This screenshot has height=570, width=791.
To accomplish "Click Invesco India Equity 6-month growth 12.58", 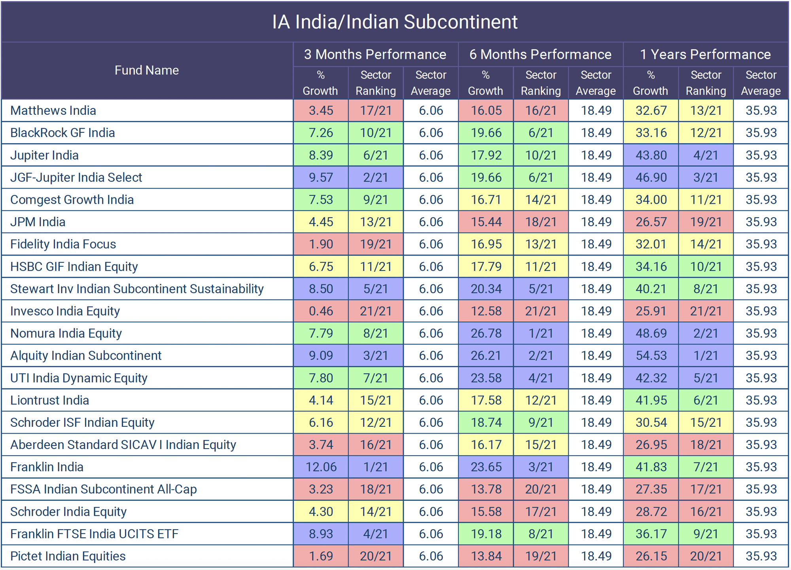I will coord(486,311).
